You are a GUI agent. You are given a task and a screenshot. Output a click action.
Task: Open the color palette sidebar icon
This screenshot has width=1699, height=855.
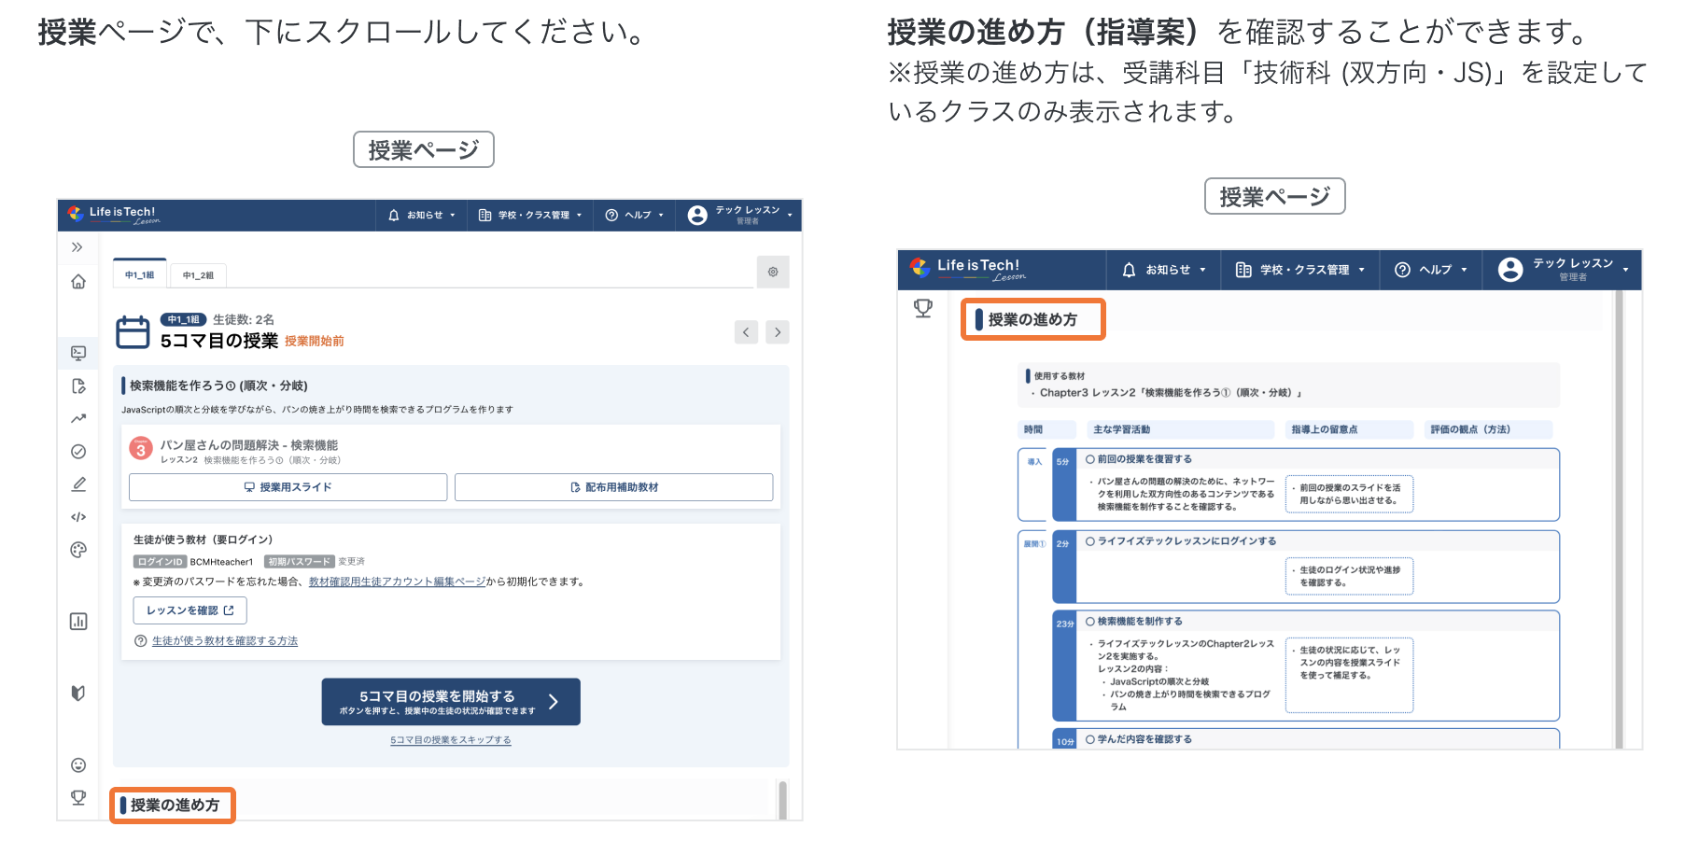78,550
